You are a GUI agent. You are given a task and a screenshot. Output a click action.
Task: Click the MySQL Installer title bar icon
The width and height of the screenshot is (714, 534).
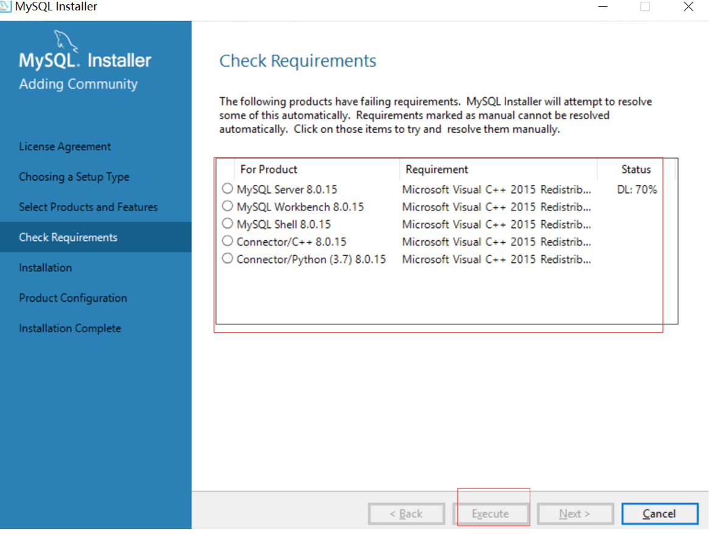pos(5,6)
